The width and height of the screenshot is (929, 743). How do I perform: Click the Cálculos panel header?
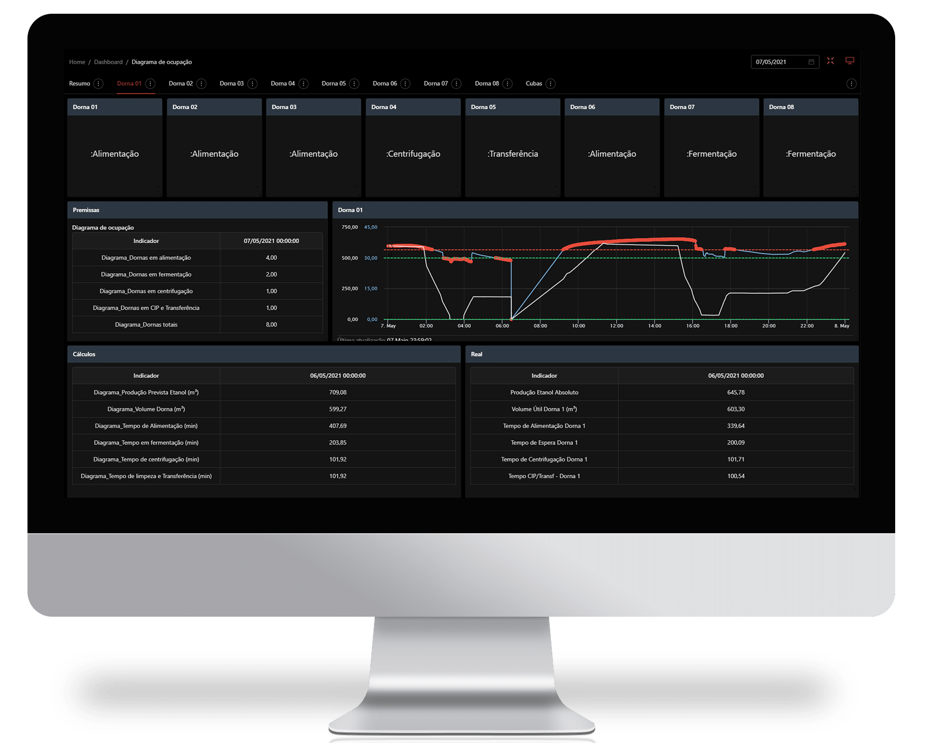pyautogui.click(x=264, y=354)
